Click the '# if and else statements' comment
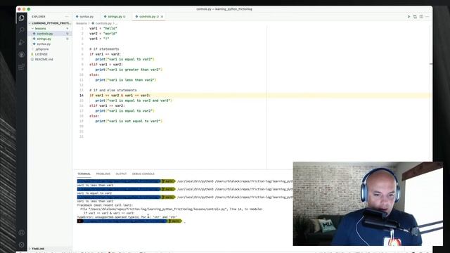Screen dimensions: 450x253 (112, 90)
